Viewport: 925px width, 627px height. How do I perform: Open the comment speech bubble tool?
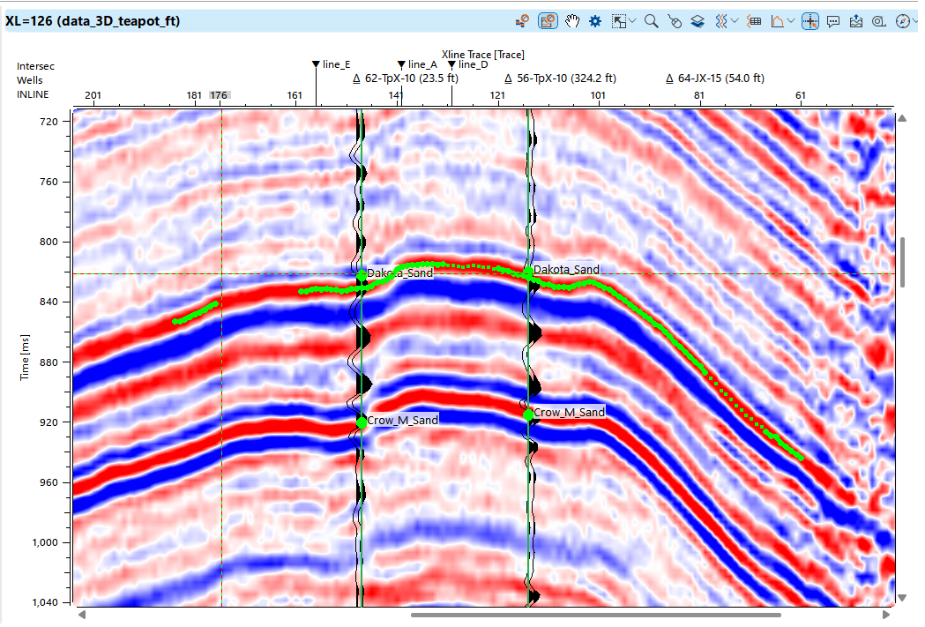tap(833, 21)
